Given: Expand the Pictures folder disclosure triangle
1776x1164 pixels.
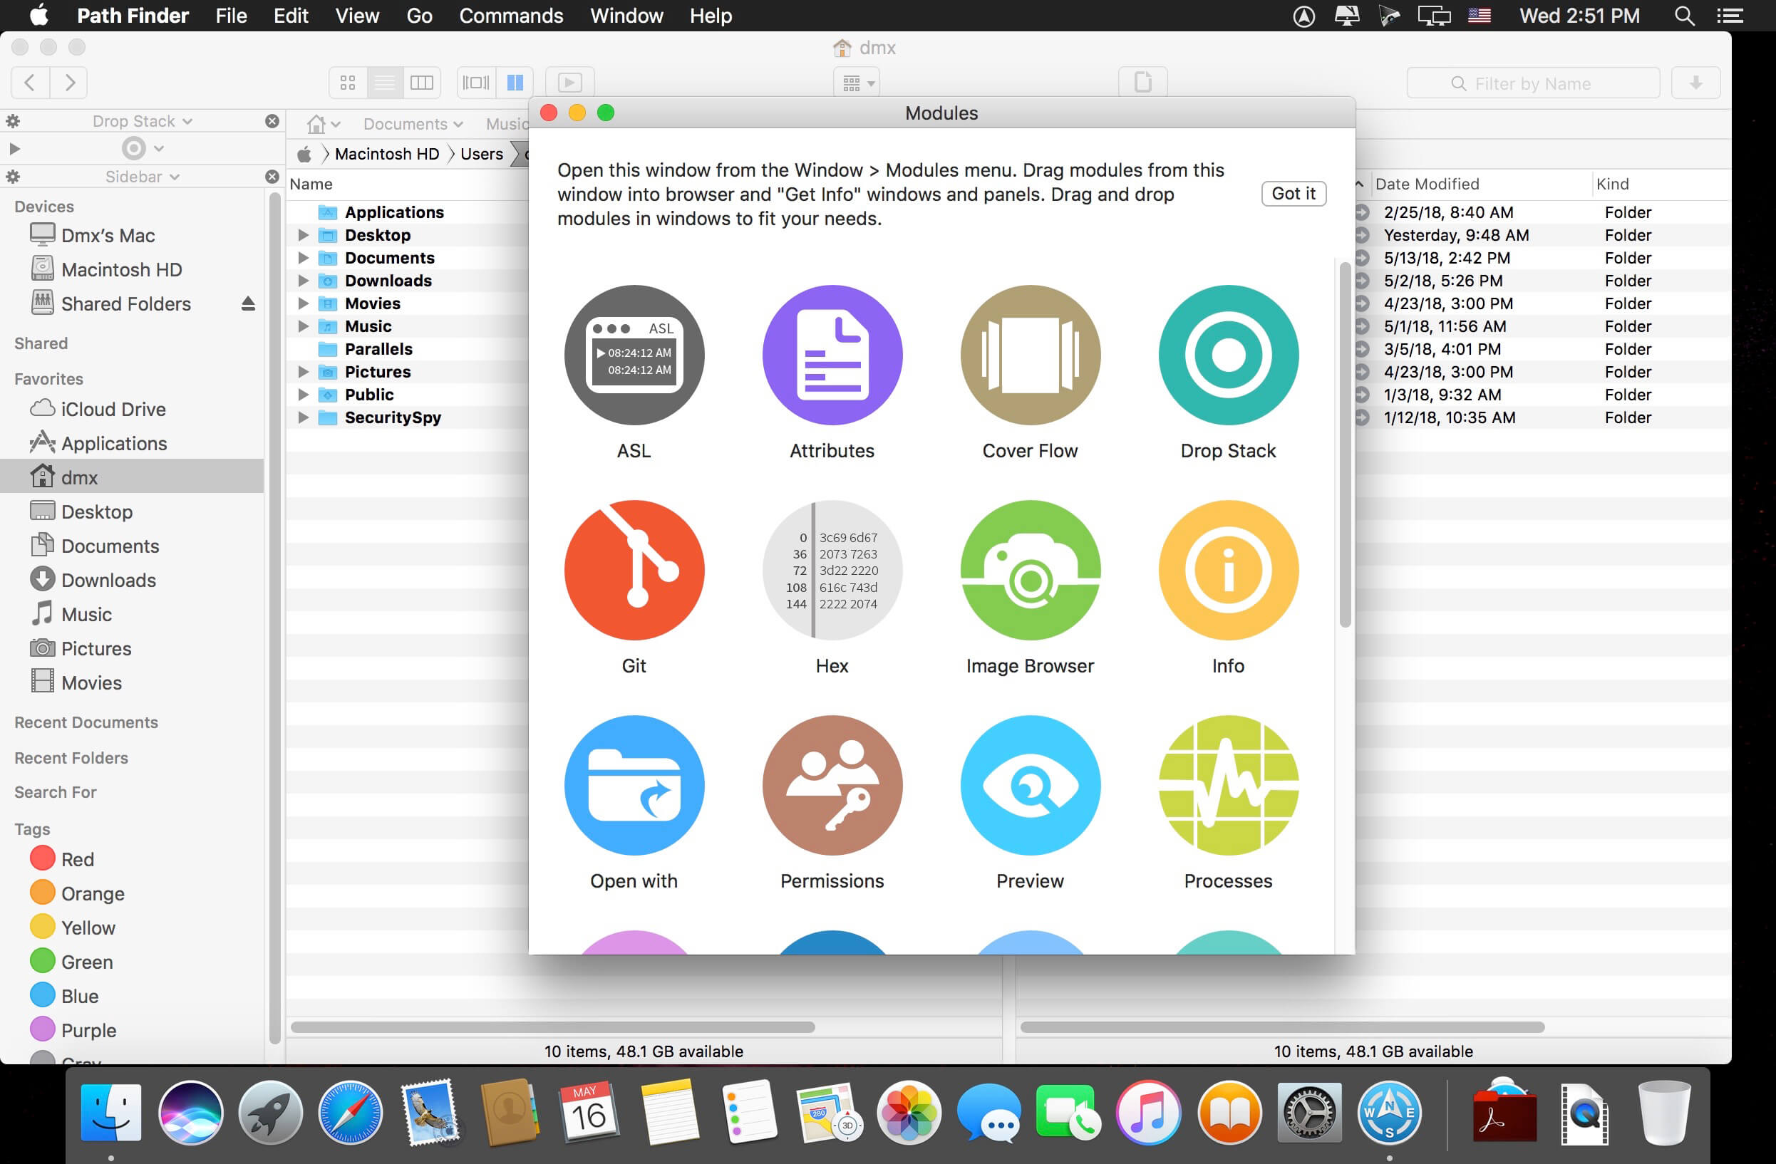Looking at the screenshot, I should (303, 371).
